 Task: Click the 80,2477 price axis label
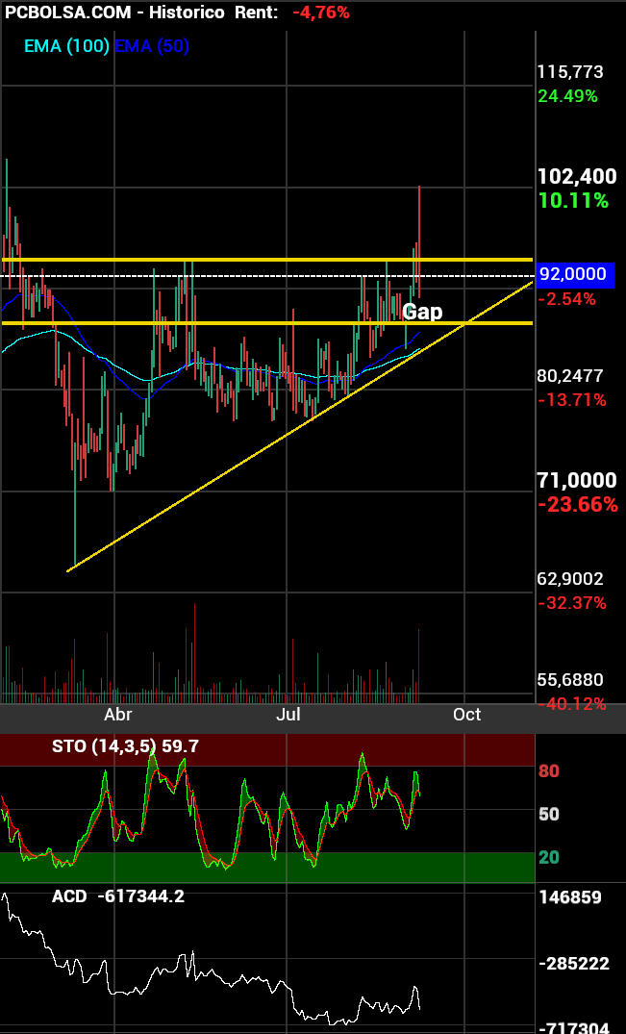click(570, 375)
